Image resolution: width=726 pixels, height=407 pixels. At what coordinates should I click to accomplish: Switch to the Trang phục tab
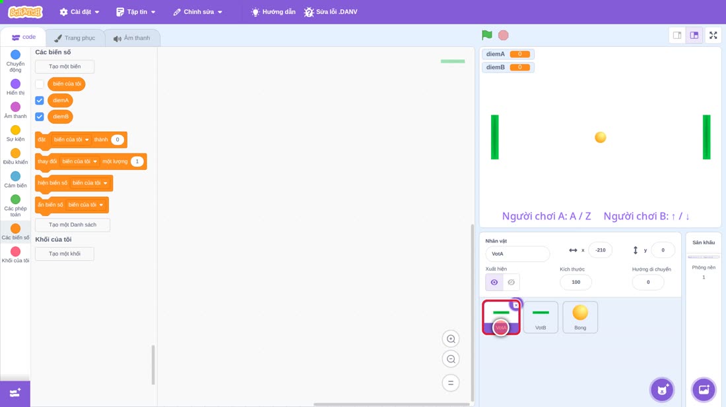(75, 38)
